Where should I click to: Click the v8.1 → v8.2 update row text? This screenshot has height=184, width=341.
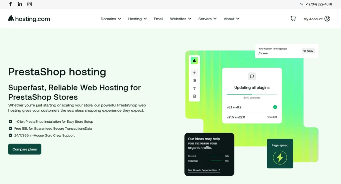234,107
